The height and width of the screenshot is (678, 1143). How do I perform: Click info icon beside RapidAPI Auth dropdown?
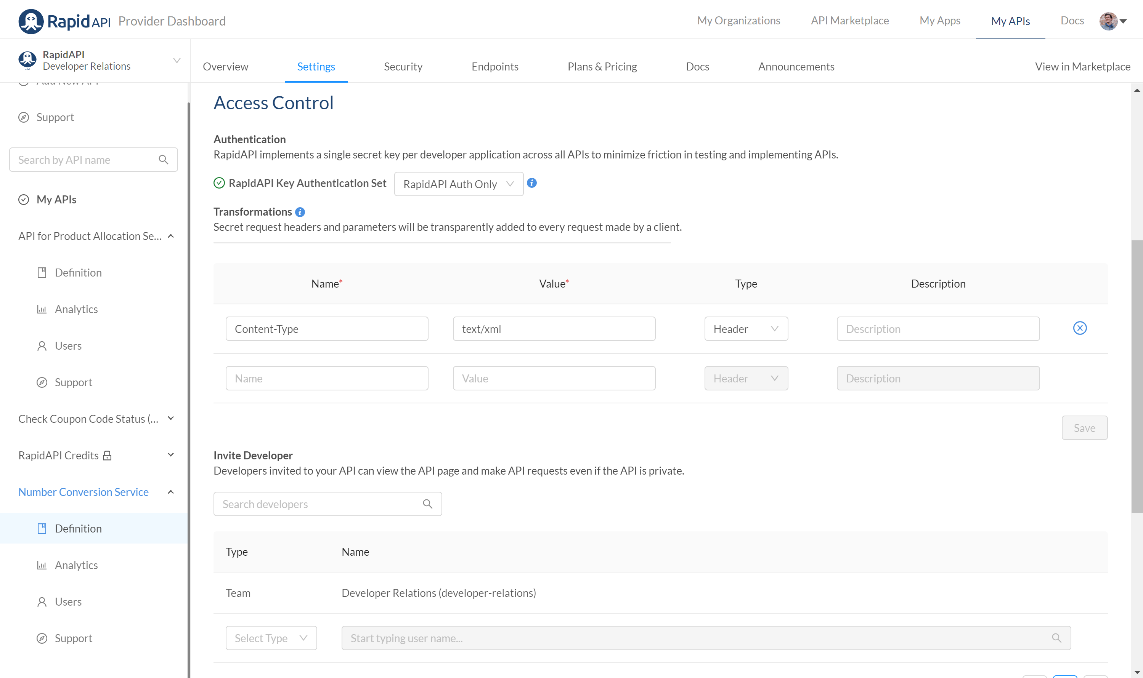(531, 183)
